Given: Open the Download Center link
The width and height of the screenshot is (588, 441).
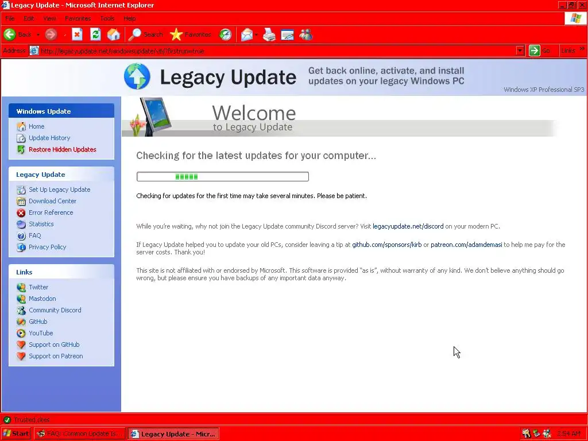Looking at the screenshot, I should (x=52, y=201).
